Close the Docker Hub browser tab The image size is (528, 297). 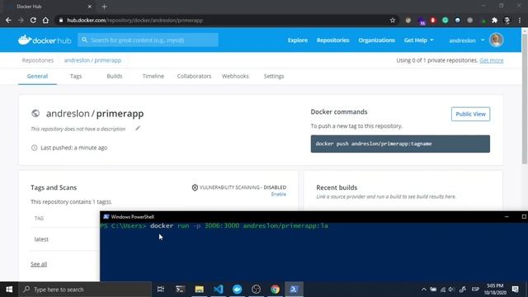(x=89, y=7)
